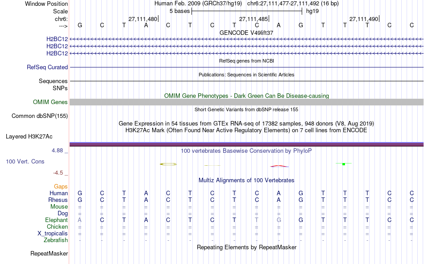Click the faded G in the Elephant row

coord(279,220)
